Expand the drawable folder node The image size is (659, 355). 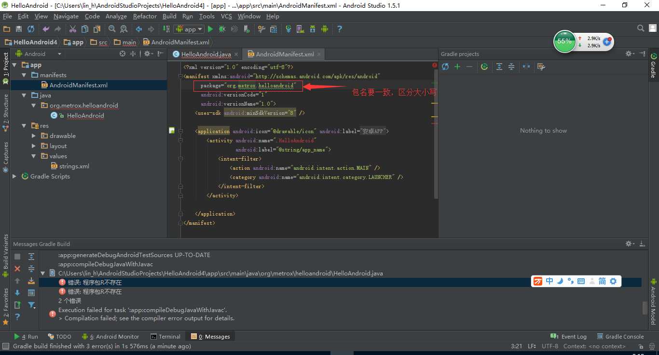(34, 136)
